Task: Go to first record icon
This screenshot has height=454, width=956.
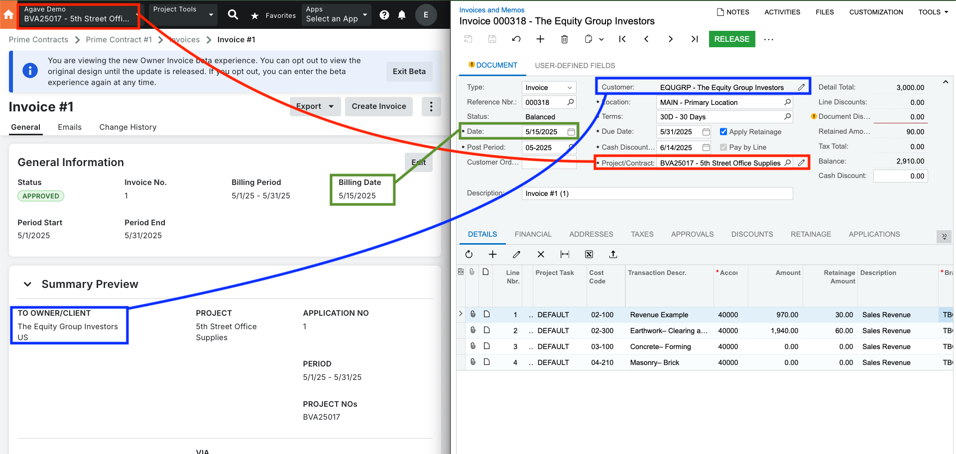Action: tap(622, 39)
